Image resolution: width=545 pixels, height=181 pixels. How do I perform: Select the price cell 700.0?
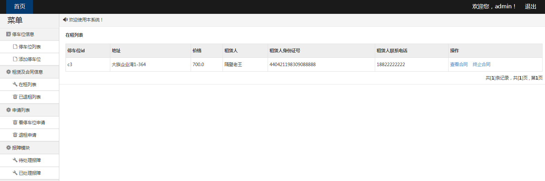coord(207,64)
